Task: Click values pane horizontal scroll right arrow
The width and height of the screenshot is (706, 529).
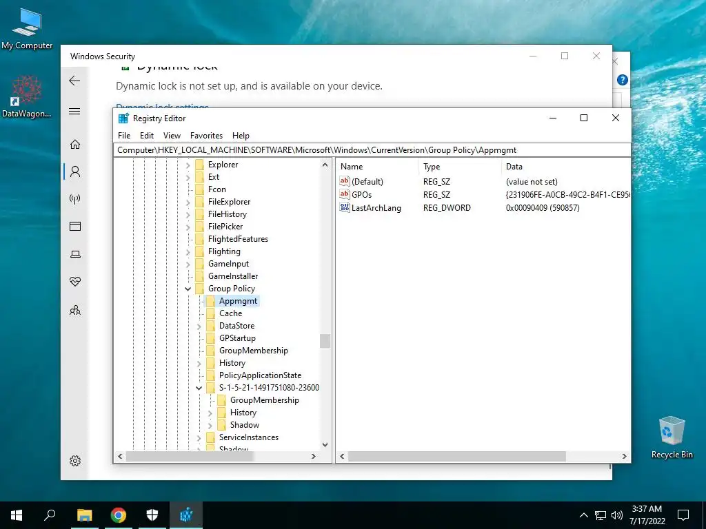Action: pyautogui.click(x=625, y=456)
